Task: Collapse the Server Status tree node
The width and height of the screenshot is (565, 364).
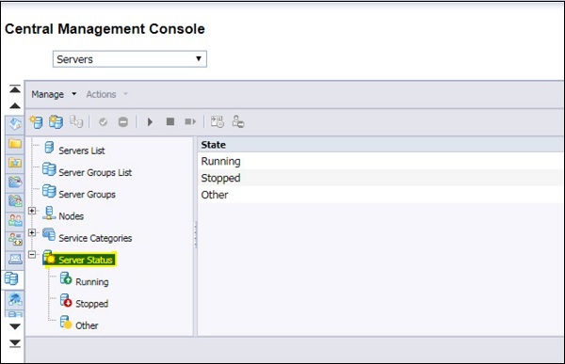Action: click(x=32, y=255)
